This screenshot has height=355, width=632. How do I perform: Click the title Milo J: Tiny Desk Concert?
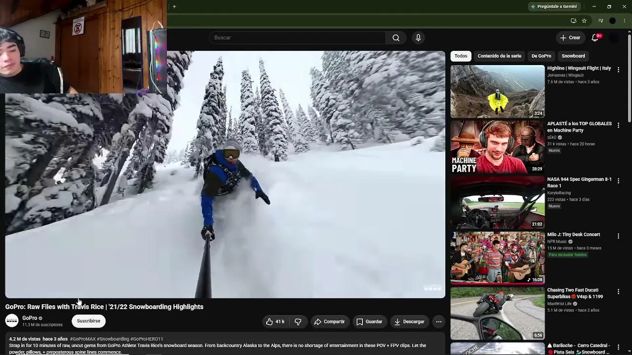574,235
